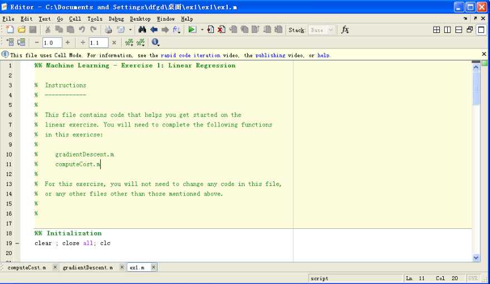Expand the dropdown arrow left of binoculars

130,30
